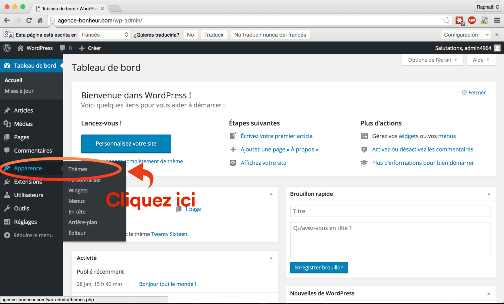Collapse the Activité panel
The height and width of the screenshot is (304, 504).
click(271, 258)
